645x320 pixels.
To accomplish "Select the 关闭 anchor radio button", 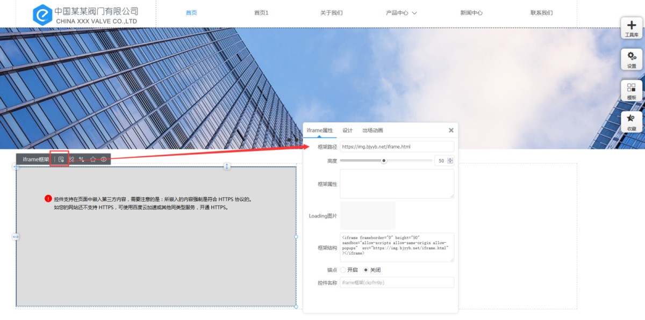I will (x=366, y=270).
